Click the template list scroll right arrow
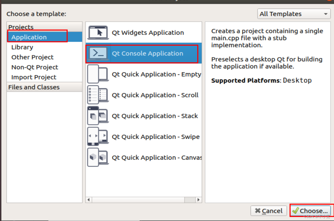This screenshot has height=221, width=334. tap(198, 200)
